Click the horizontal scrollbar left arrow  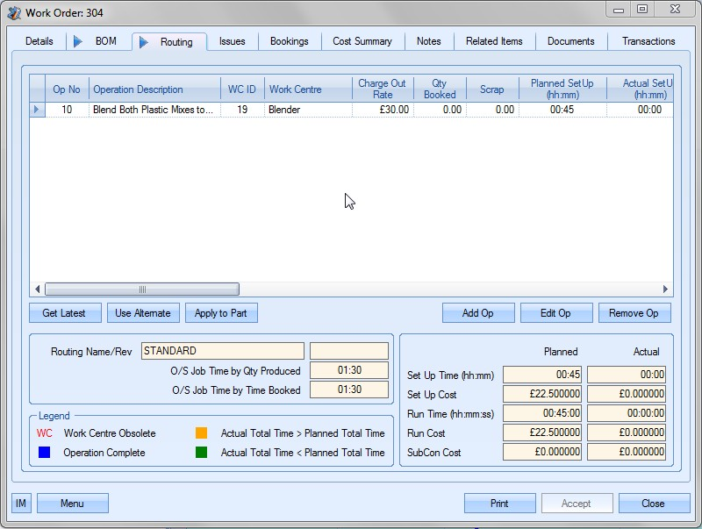point(38,290)
